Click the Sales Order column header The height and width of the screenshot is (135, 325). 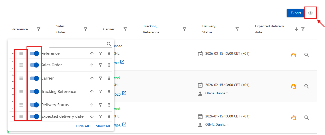(x=61, y=29)
